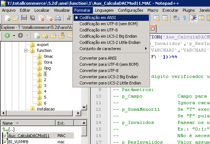Sort file list by Ext. column
This screenshot has height=144, width=210.
64,123
